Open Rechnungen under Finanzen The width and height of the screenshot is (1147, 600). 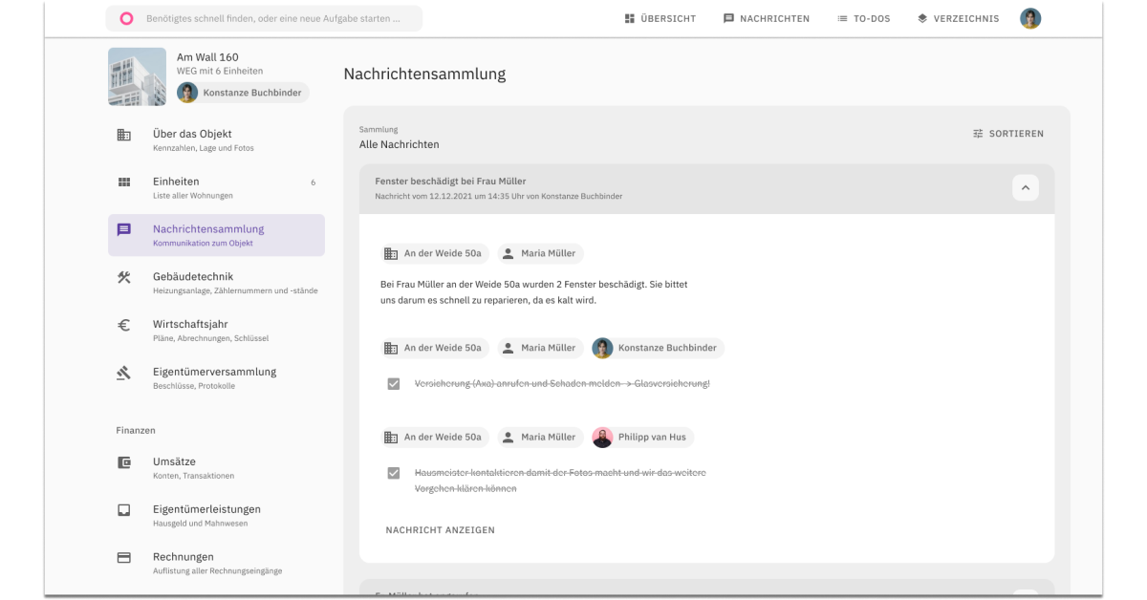point(216,563)
